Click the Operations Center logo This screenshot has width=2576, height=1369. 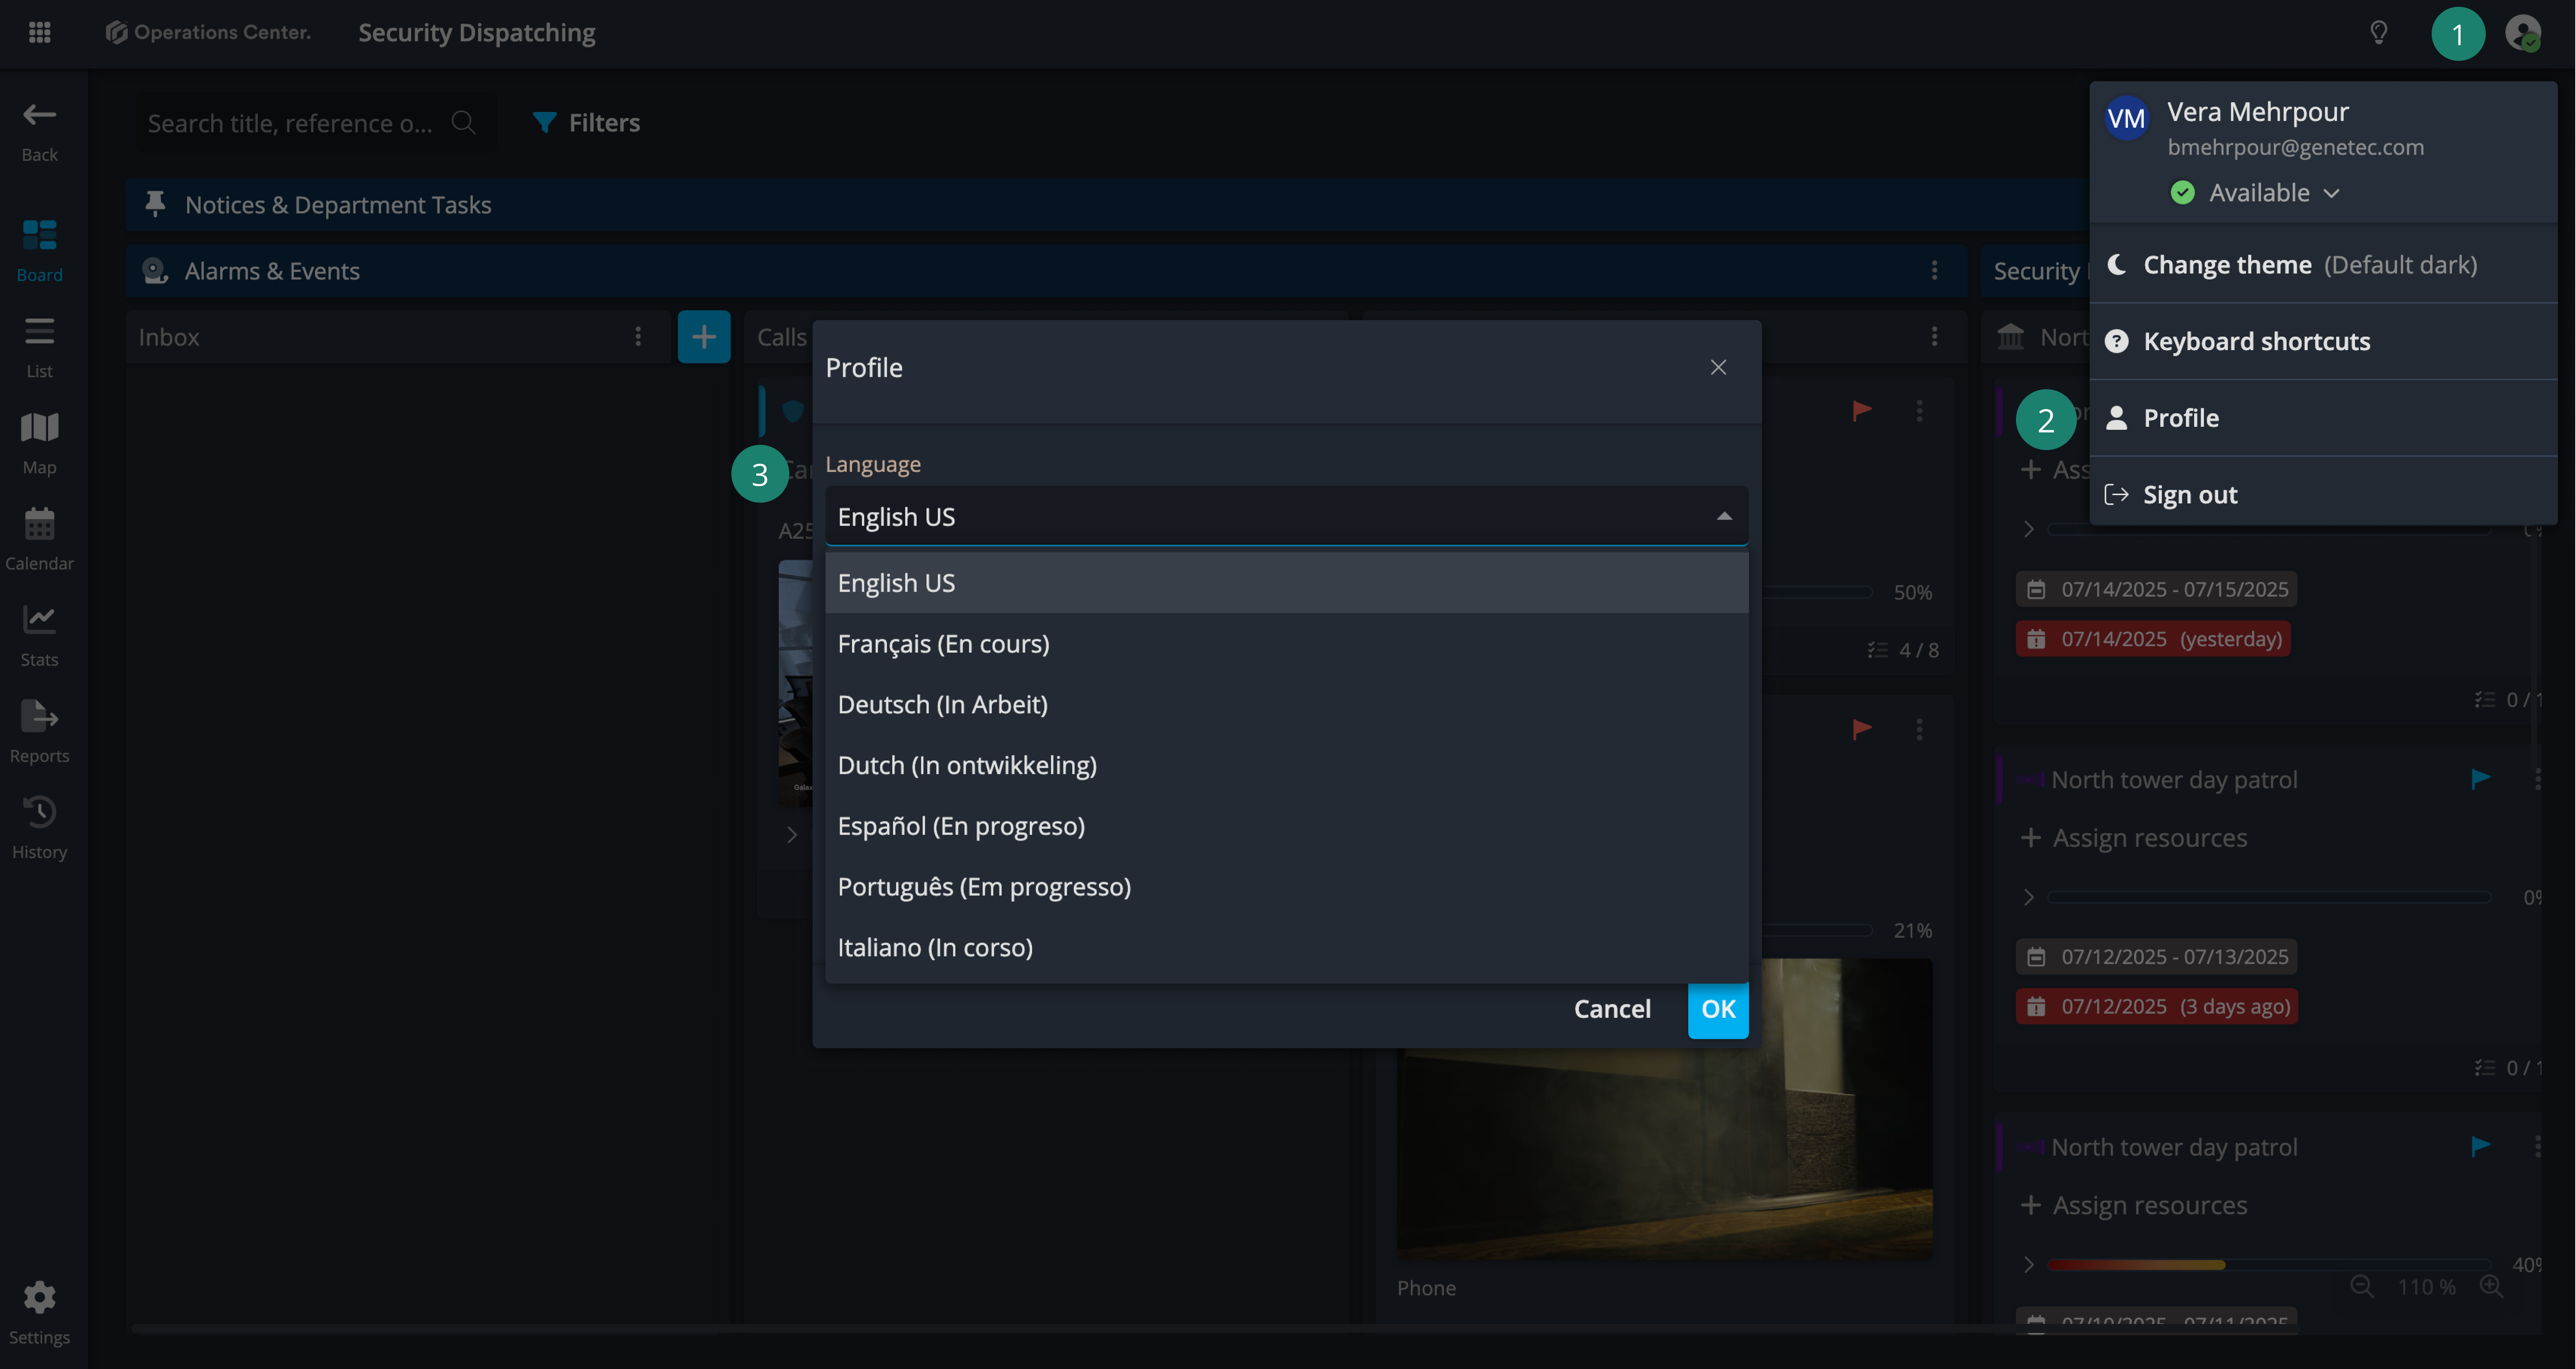pyautogui.click(x=208, y=33)
